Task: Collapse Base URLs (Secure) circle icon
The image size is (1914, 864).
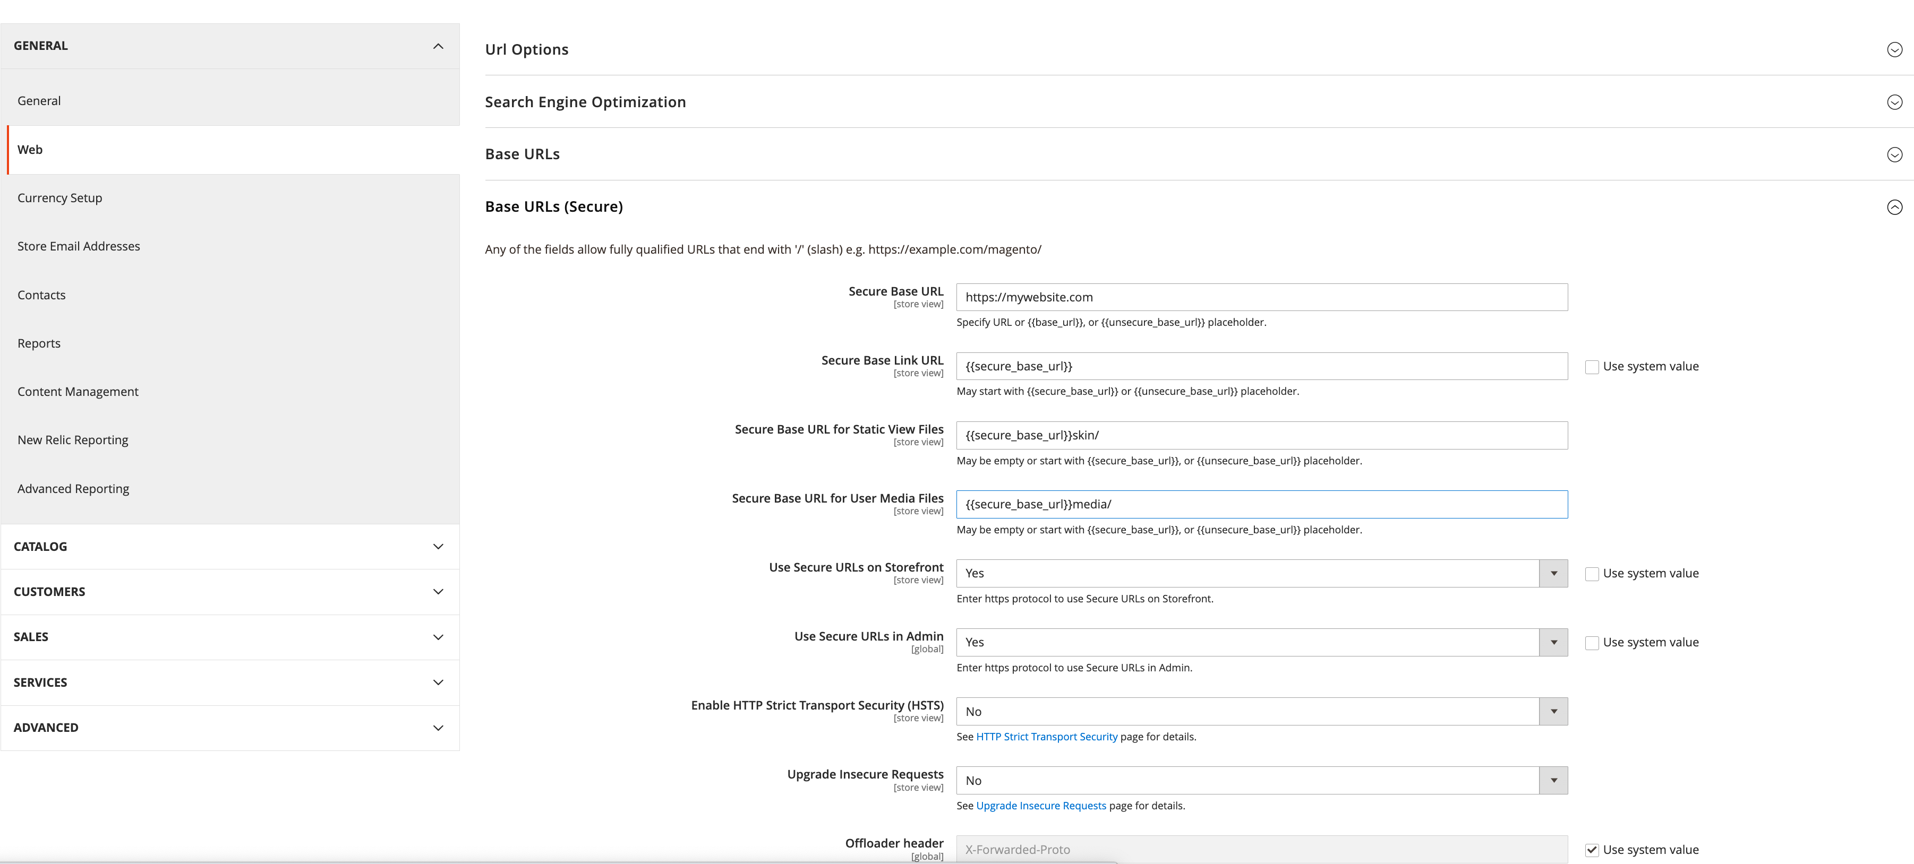Action: point(1894,207)
